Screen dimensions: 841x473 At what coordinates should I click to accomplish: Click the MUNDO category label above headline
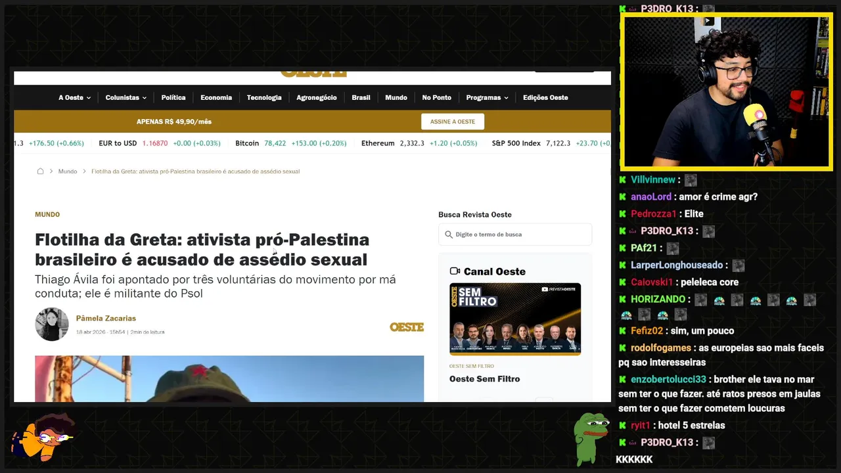[47, 214]
